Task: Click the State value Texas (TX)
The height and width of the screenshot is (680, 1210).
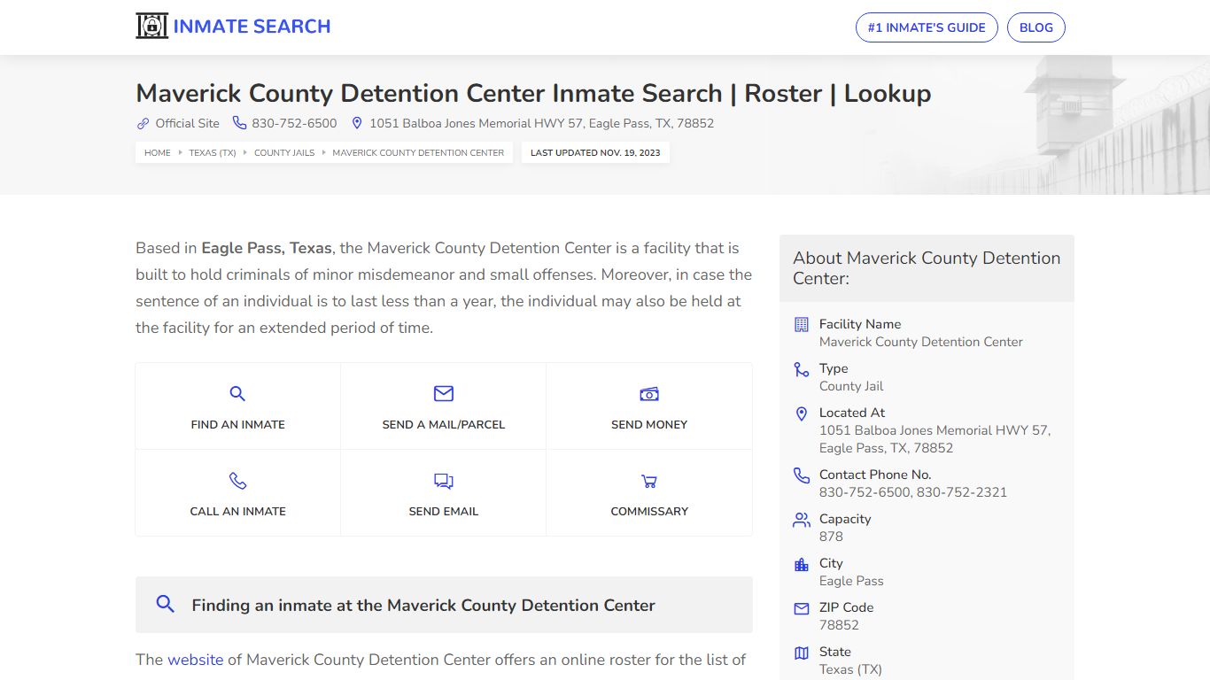Action: (x=850, y=669)
